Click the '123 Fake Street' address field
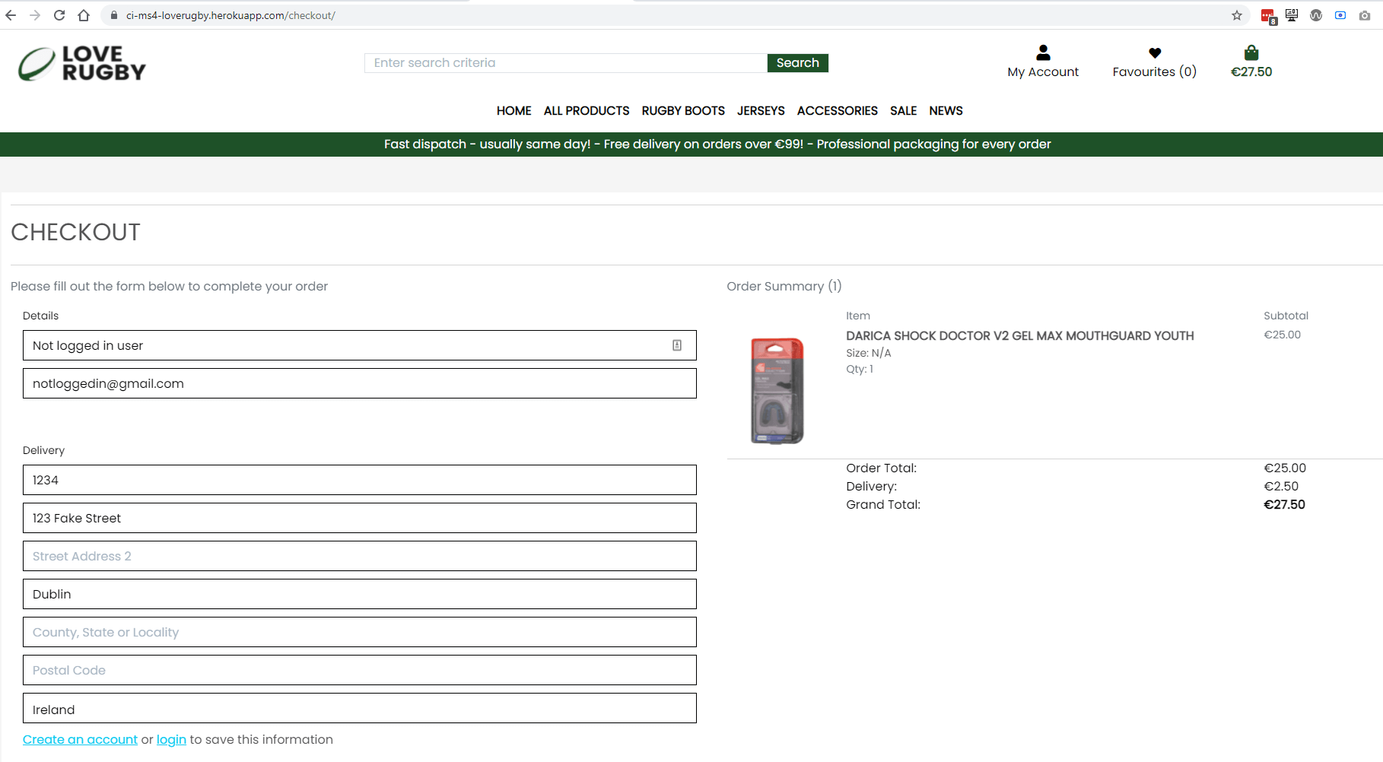This screenshot has width=1383, height=762. [360, 518]
